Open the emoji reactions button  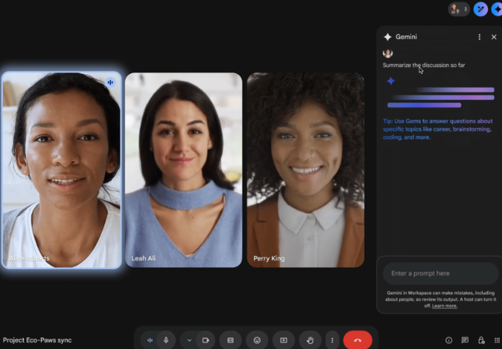click(257, 340)
